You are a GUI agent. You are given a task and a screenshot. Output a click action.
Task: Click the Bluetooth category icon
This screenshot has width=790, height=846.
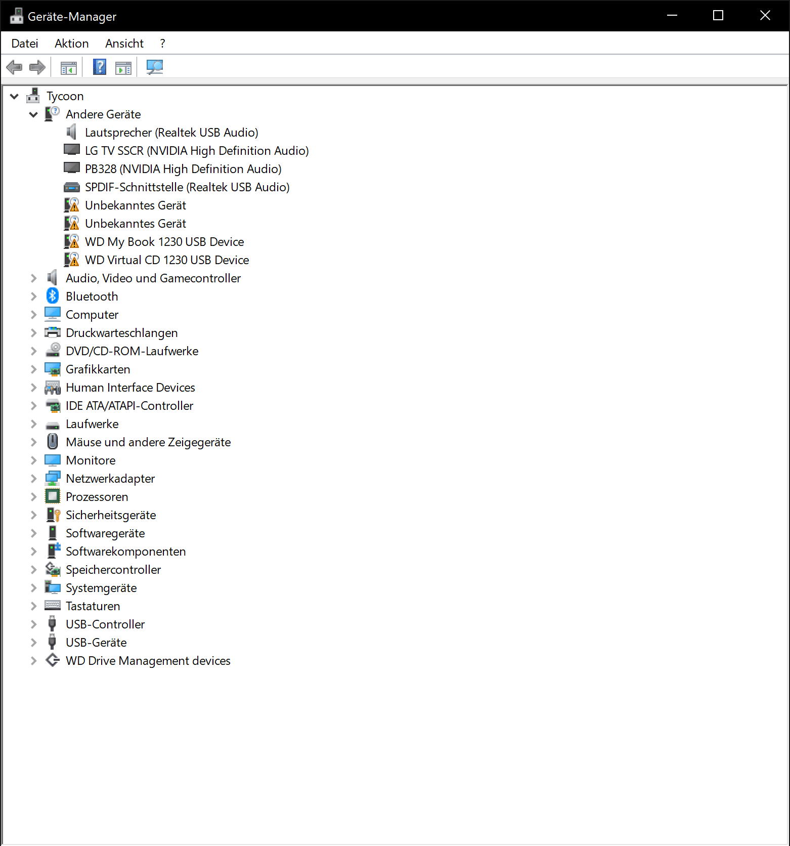pyautogui.click(x=53, y=296)
